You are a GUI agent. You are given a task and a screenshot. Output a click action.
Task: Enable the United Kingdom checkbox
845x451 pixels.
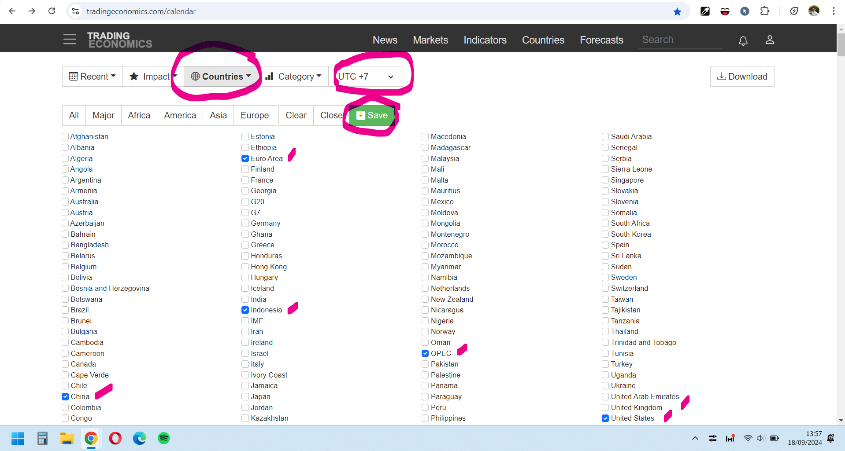pos(605,408)
